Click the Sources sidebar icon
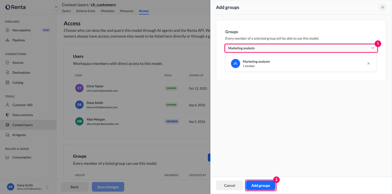 [x=8, y=62]
